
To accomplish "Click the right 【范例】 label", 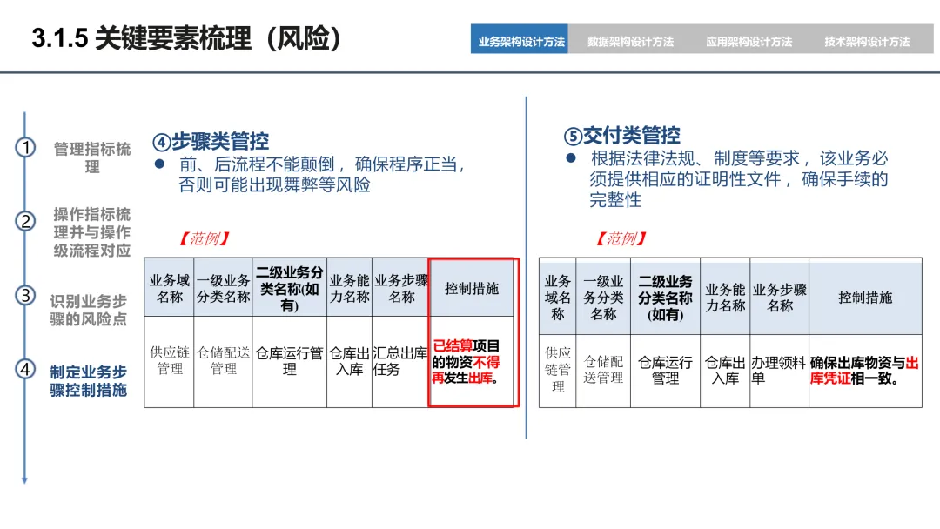I will pos(621,238).
